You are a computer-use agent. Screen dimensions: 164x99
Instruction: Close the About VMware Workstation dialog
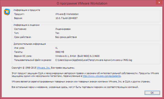coord(159,2)
